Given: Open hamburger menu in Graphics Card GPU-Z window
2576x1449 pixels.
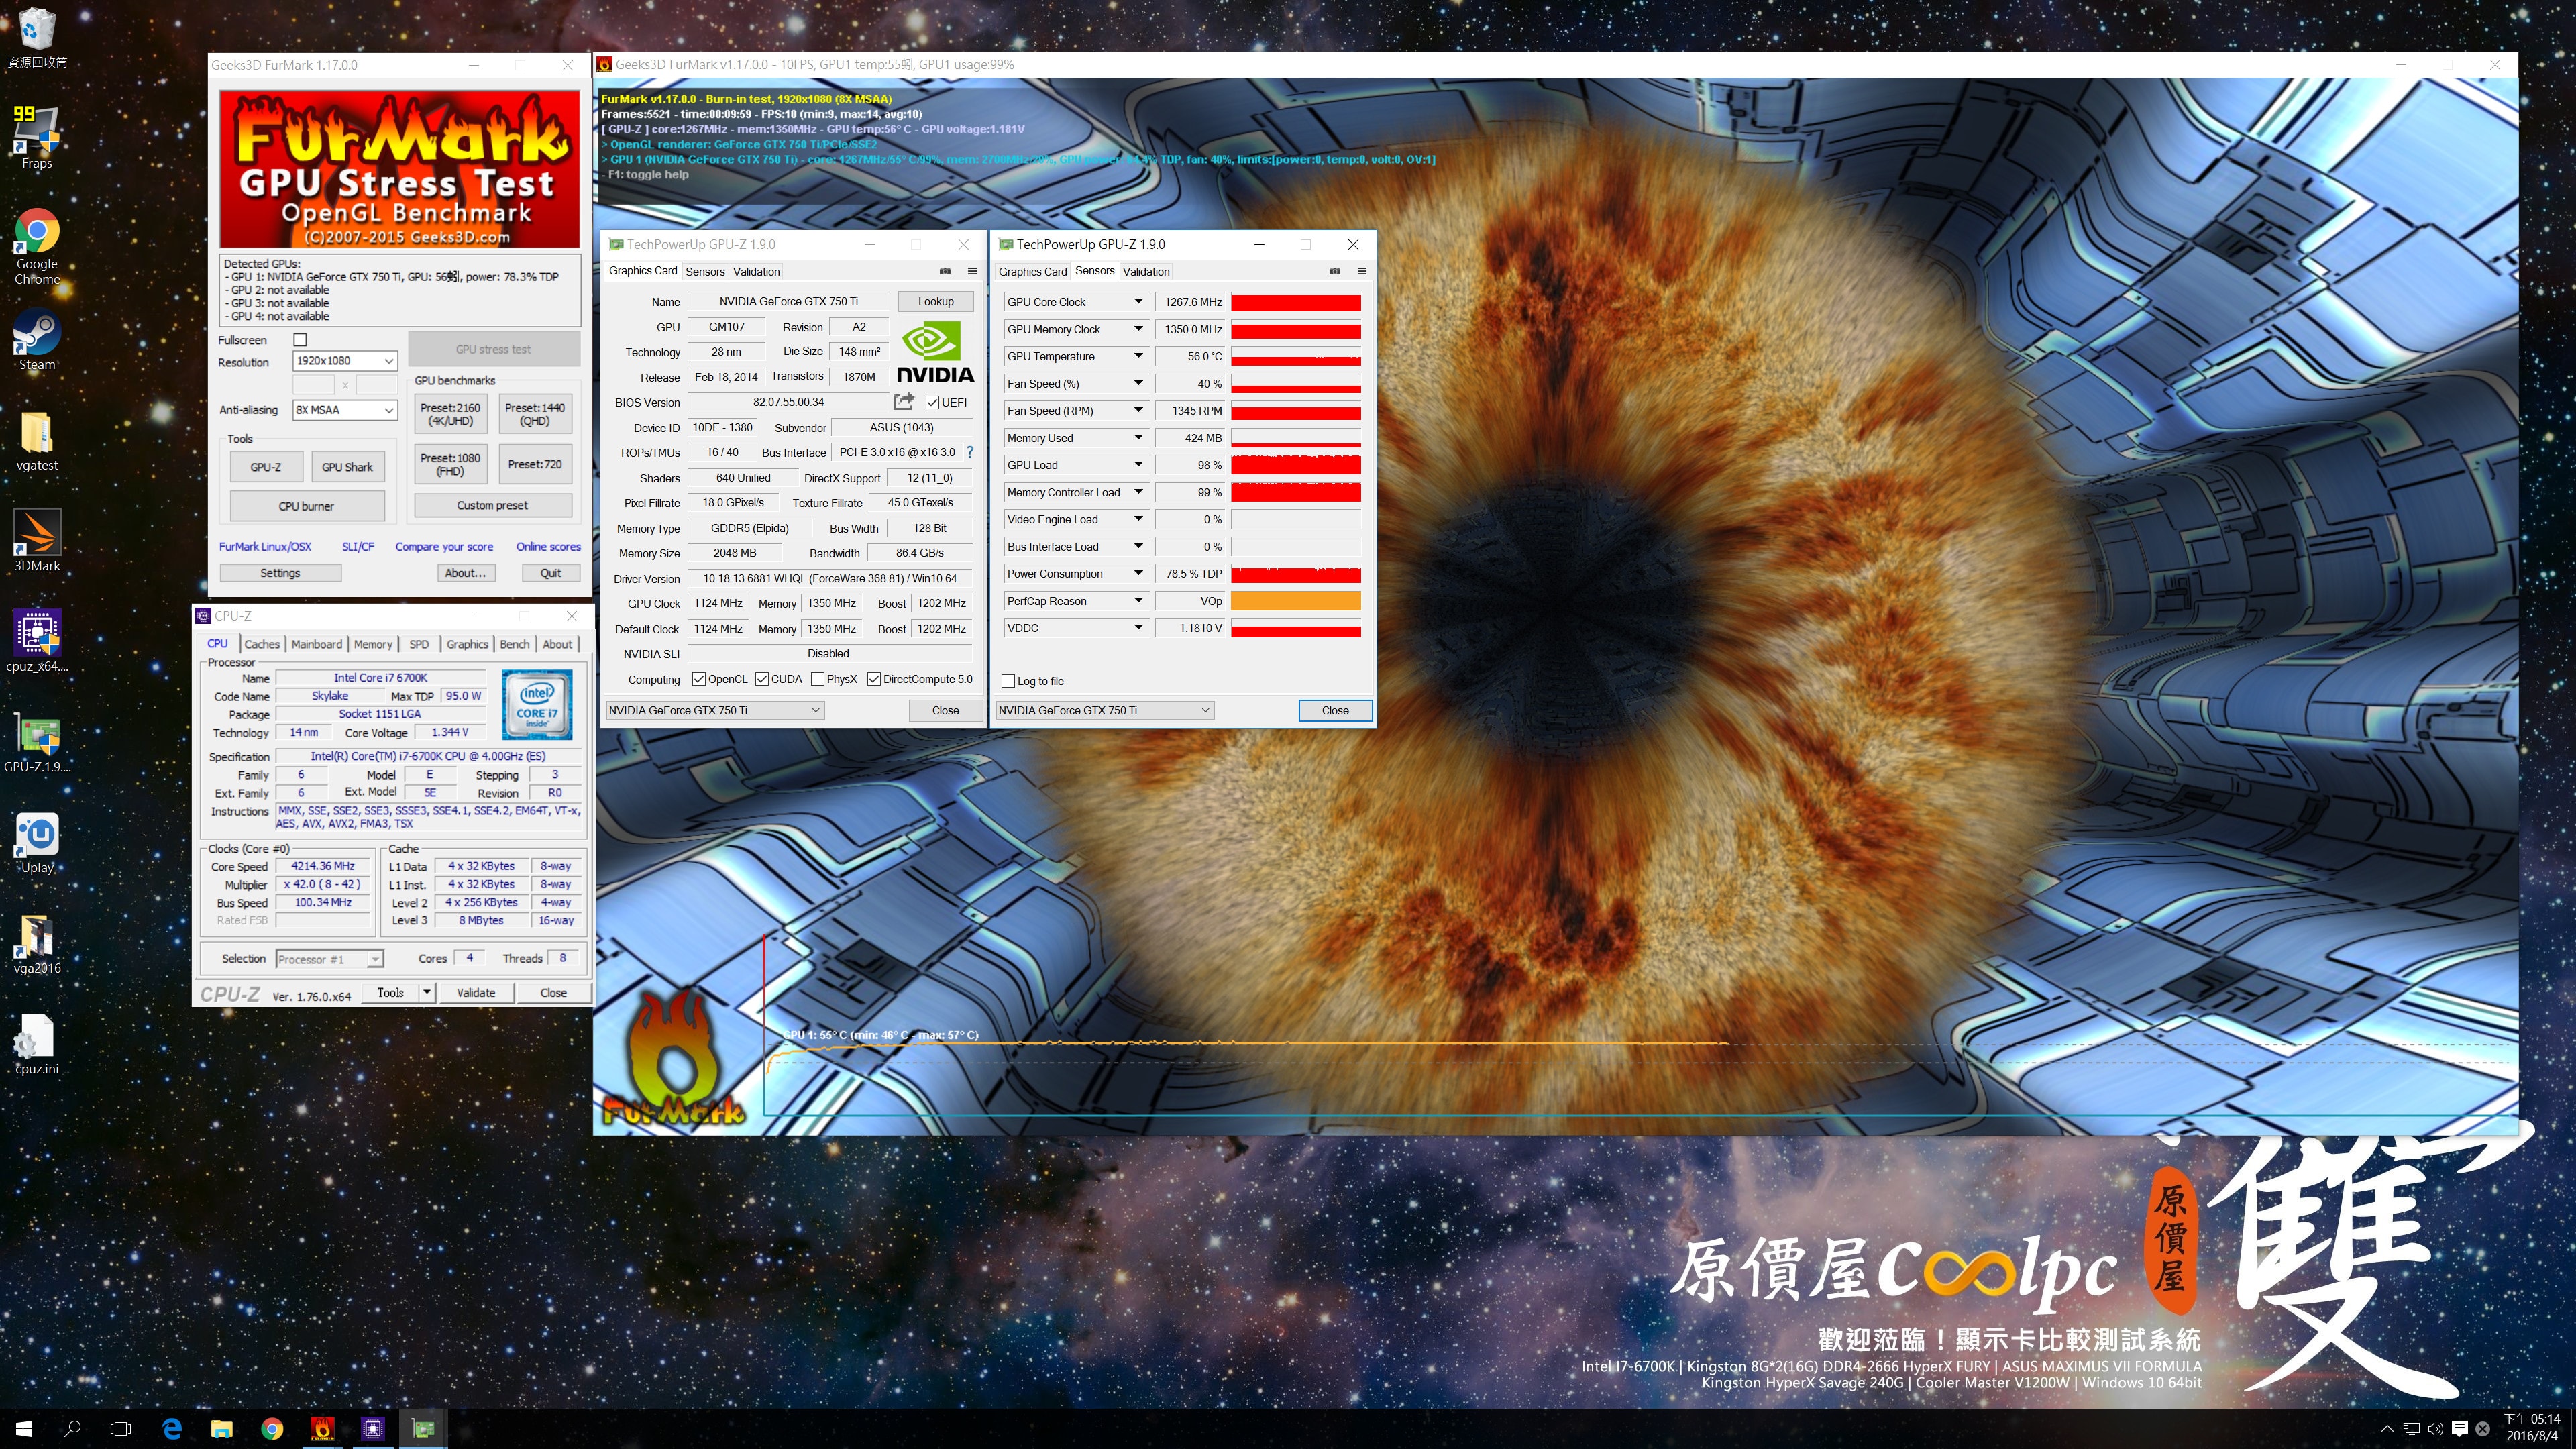Looking at the screenshot, I should (972, 271).
